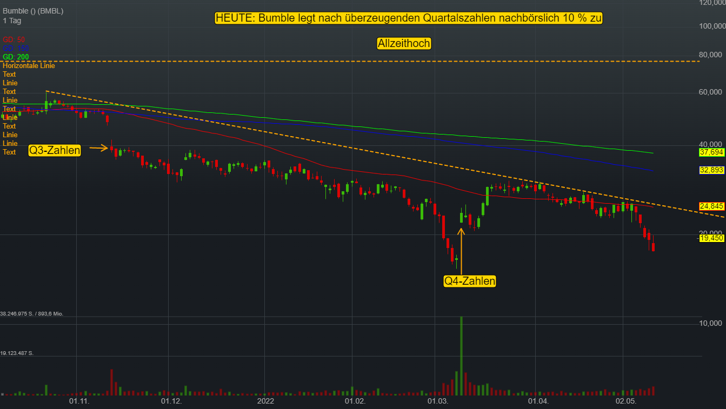
Task: Click the Q4-Zahlen annotation label
Action: pyautogui.click(x=469, y=281)
